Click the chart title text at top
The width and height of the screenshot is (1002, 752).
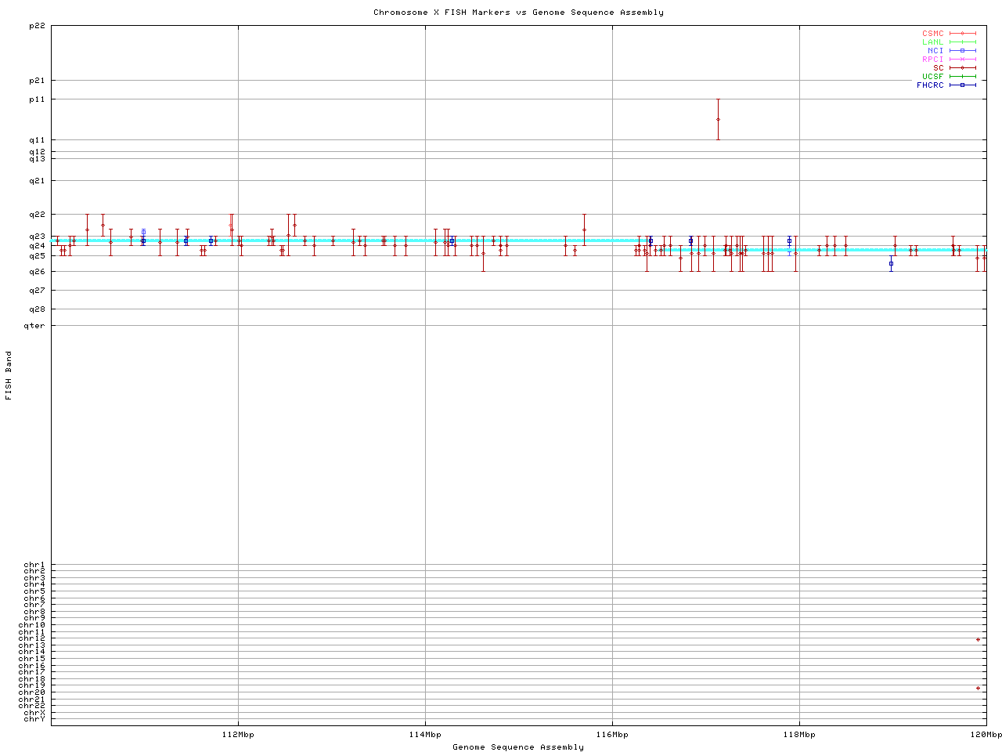coord(518,13)
